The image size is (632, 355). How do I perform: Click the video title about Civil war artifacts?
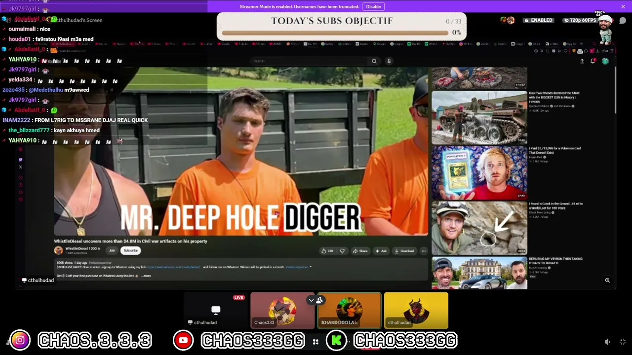point(131,241)
